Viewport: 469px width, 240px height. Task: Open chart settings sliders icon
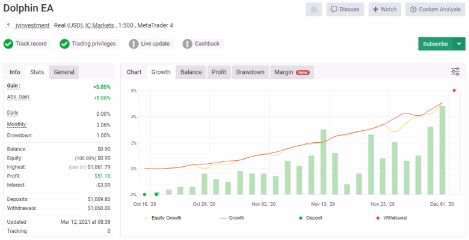tap(455, 72)
